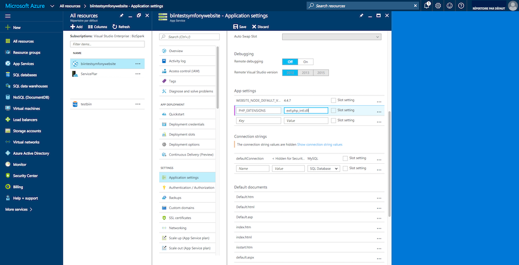Image resolution: width=519 pixels, height=265 pixels.
Task: Open Billing
Action: coord(18,187)
